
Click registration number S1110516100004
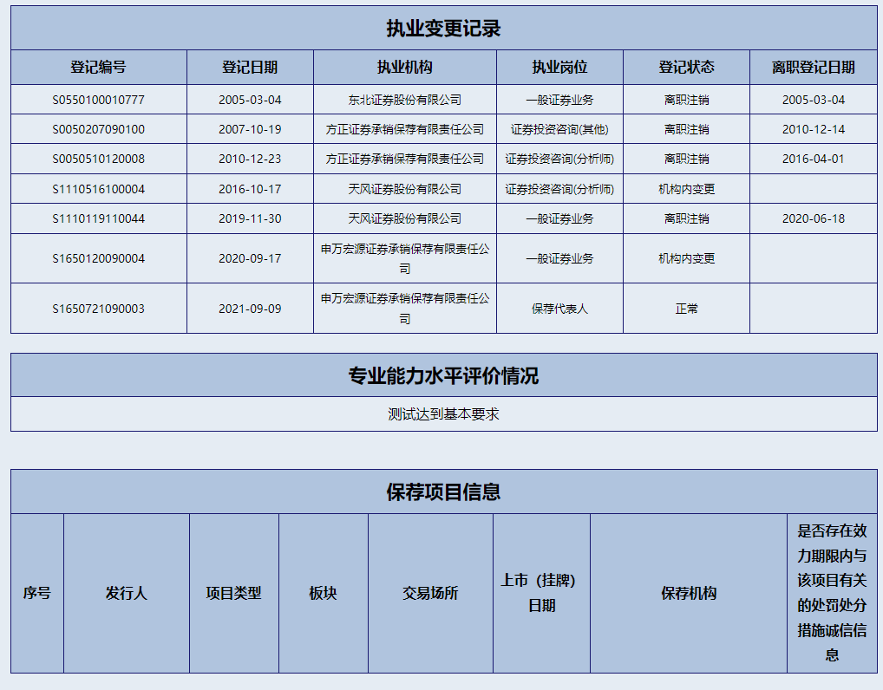tap(99, 189)
